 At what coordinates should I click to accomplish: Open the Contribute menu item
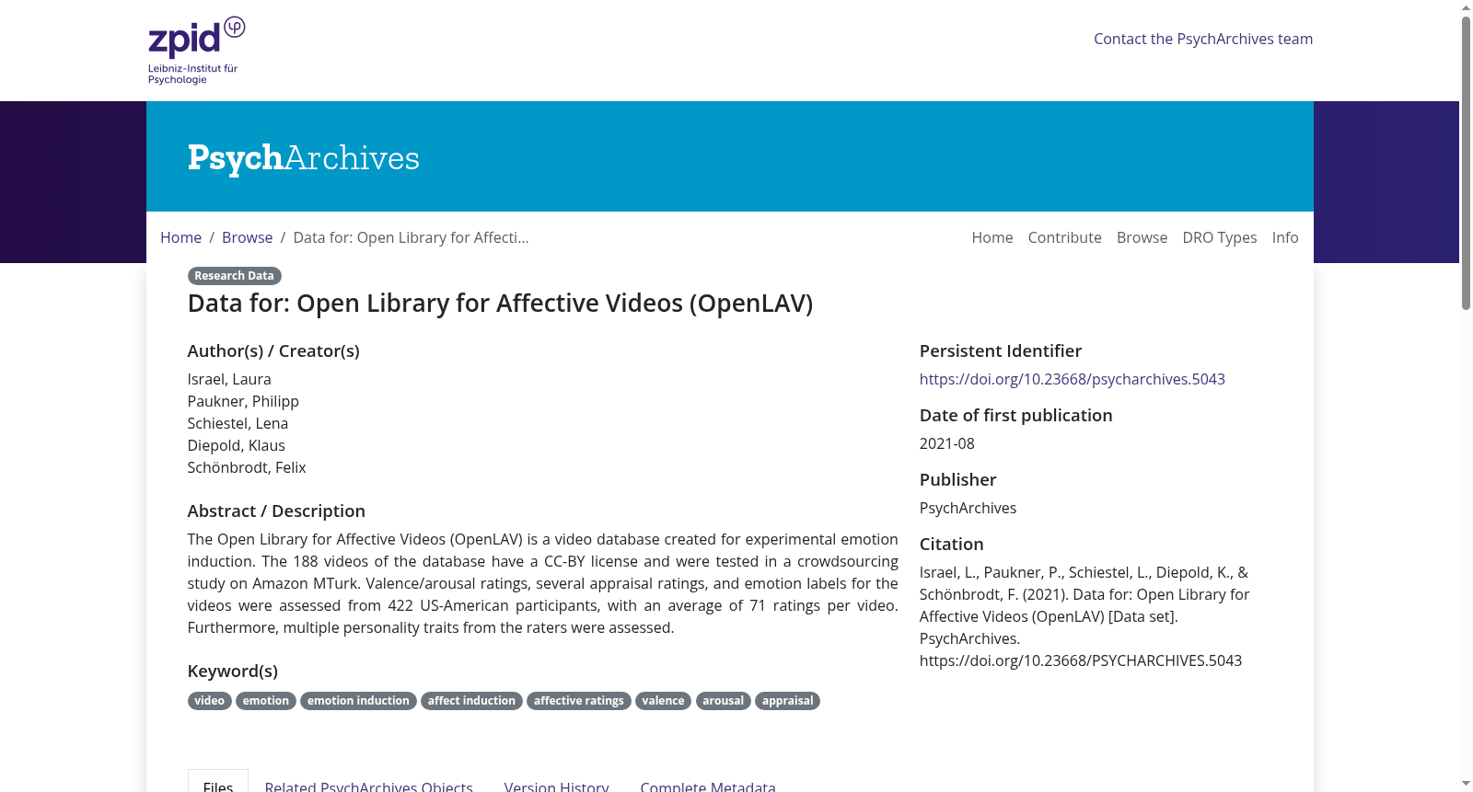[x=1065, y=237]
